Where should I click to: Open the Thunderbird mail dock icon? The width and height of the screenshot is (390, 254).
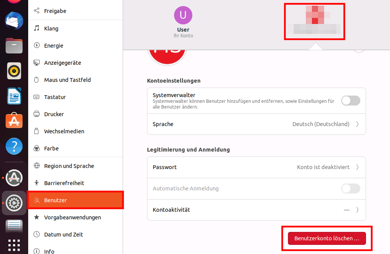pos(14,21)
